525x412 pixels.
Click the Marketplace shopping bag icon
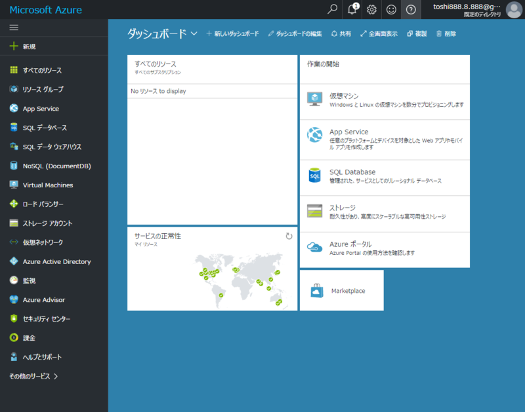point(317,290)
